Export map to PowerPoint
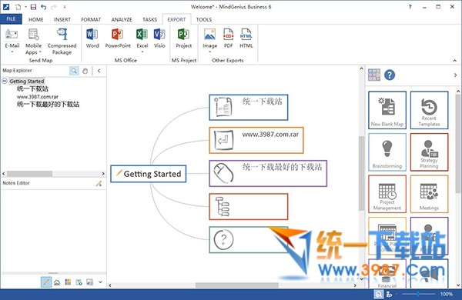Image resolution: width=462 pixels, height=300 pixels. [118, 38]
